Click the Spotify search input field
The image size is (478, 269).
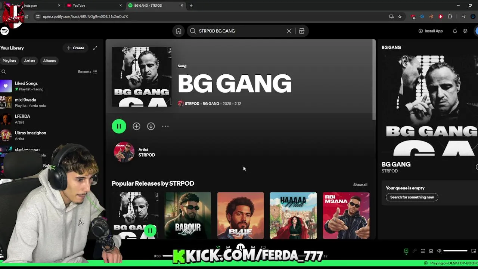241,31
